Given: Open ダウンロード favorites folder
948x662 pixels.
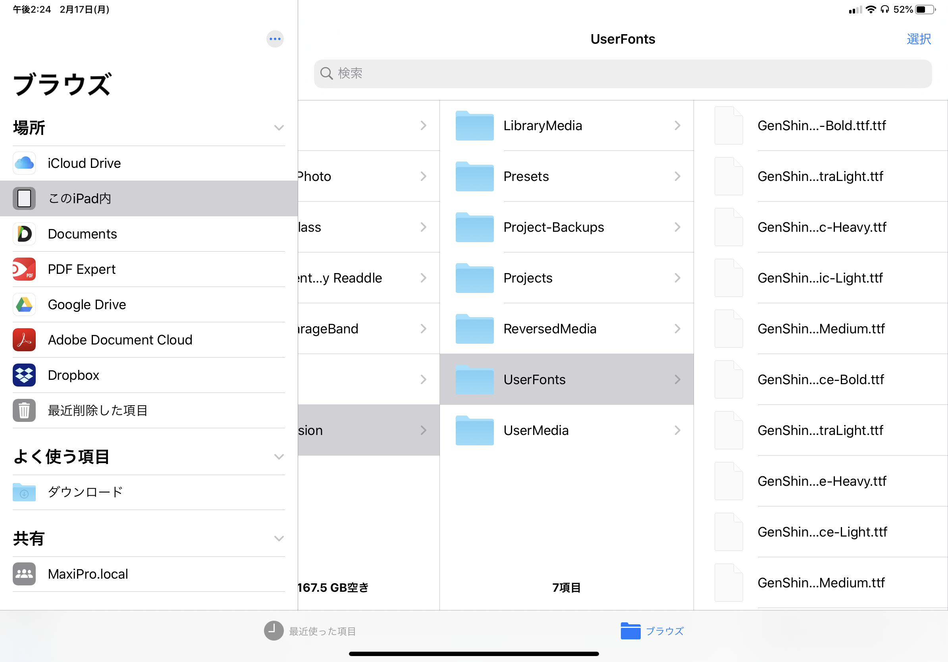Looking at the screenshot, I should pos(85,492).
